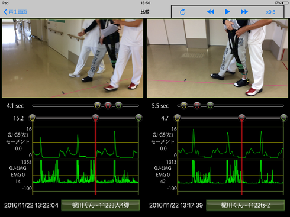
Task: Change playback speed x0.5
Action: tap(270, 12)
